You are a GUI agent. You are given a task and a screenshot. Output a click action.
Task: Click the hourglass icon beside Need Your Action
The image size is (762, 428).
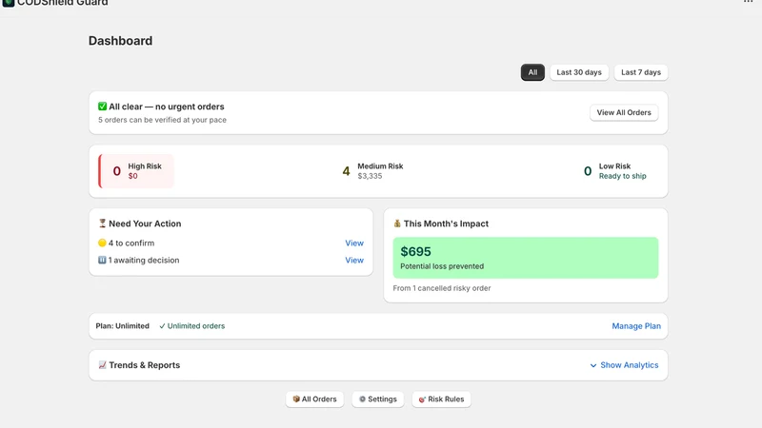coord(102,224)
